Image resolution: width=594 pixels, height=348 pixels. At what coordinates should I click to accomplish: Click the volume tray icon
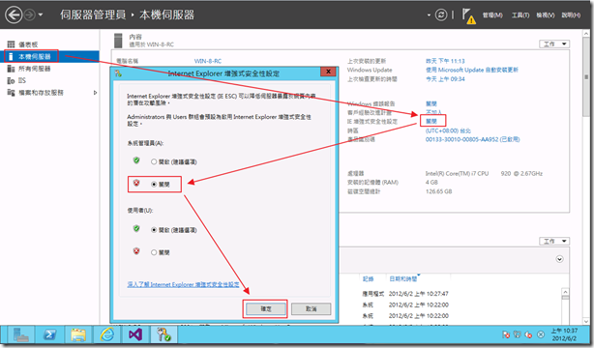[529, 334]
